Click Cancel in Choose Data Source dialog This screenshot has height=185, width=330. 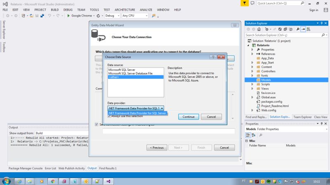coord(211,117)
